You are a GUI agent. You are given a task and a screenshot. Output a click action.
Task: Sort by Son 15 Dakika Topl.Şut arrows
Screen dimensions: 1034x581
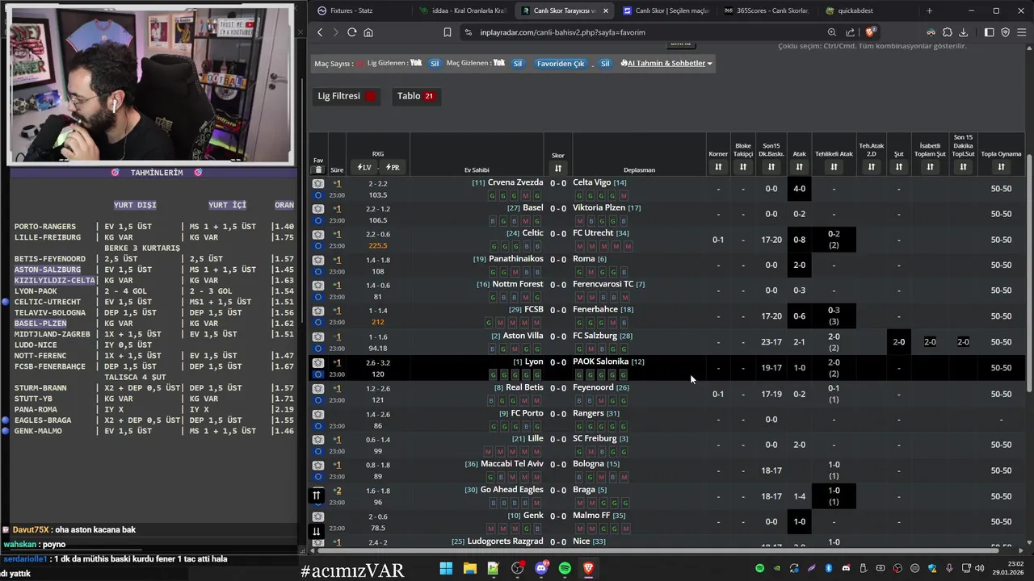[x=963, y=167]
